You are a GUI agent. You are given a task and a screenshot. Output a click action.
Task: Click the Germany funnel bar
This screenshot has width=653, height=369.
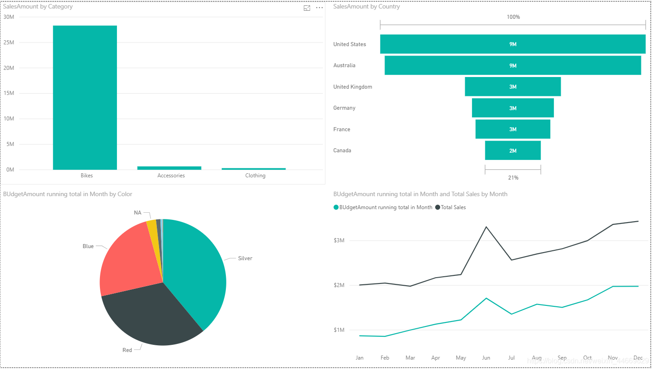(x=513, y=108)
